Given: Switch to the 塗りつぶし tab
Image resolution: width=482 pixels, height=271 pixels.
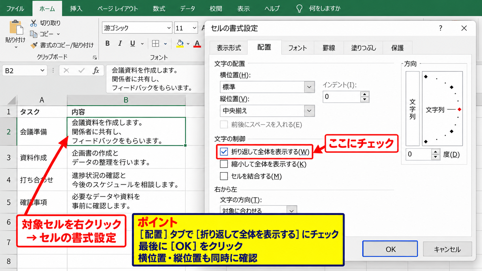Looking at the screenshot, I should coord(364,48).
